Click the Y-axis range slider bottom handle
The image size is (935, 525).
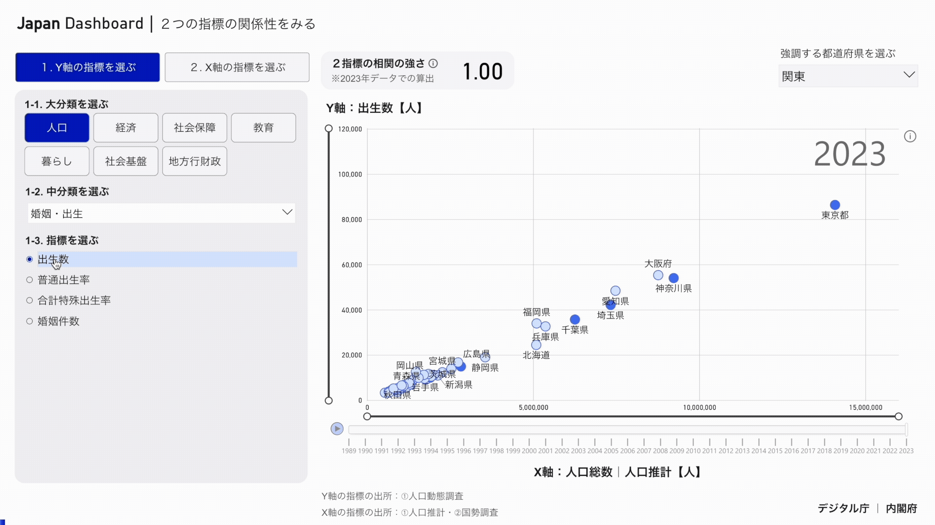click(329, 401)
